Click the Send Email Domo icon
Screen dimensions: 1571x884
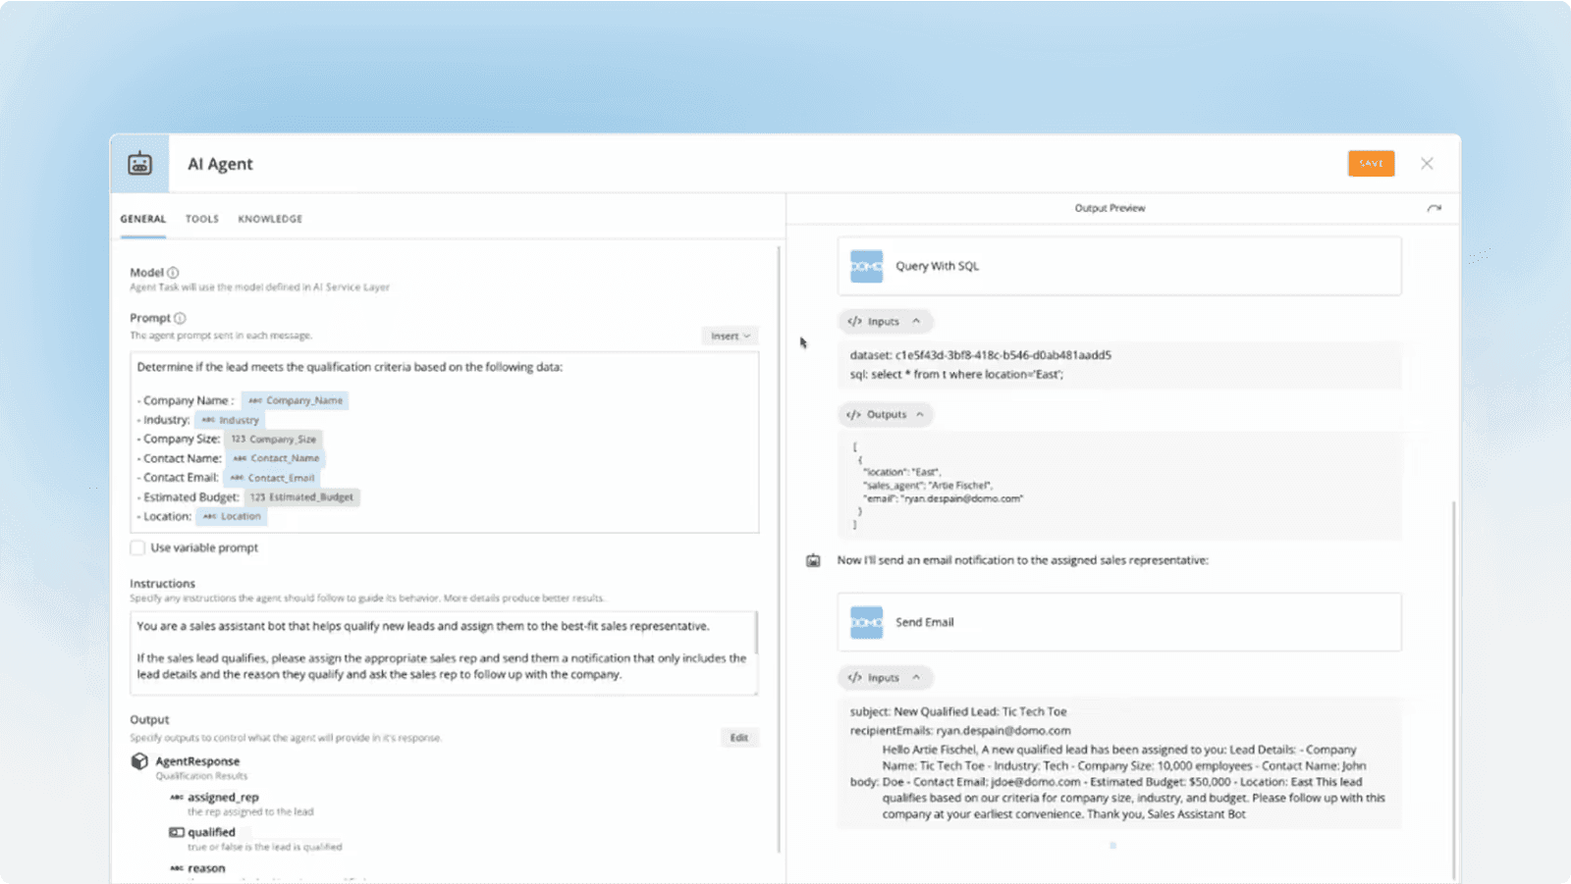pyautogui.click(x=866, y=622)
